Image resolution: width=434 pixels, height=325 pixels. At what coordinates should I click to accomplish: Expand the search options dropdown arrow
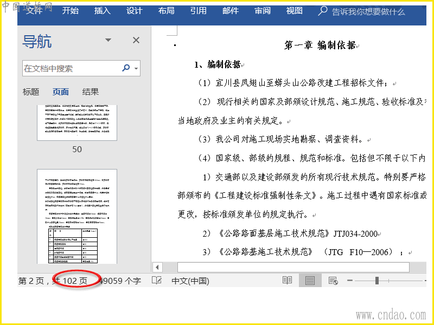click(x=136, y=68)
